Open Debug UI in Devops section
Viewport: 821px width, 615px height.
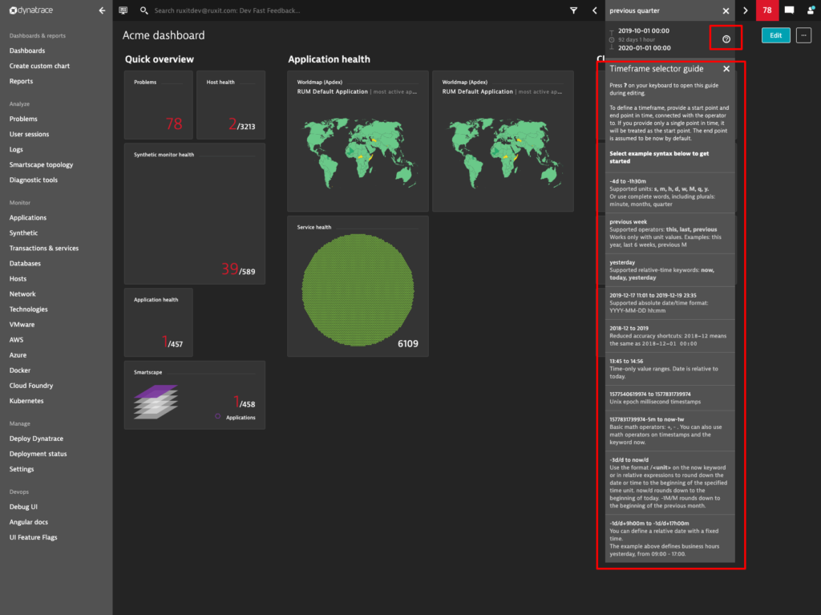pos(23,507)
